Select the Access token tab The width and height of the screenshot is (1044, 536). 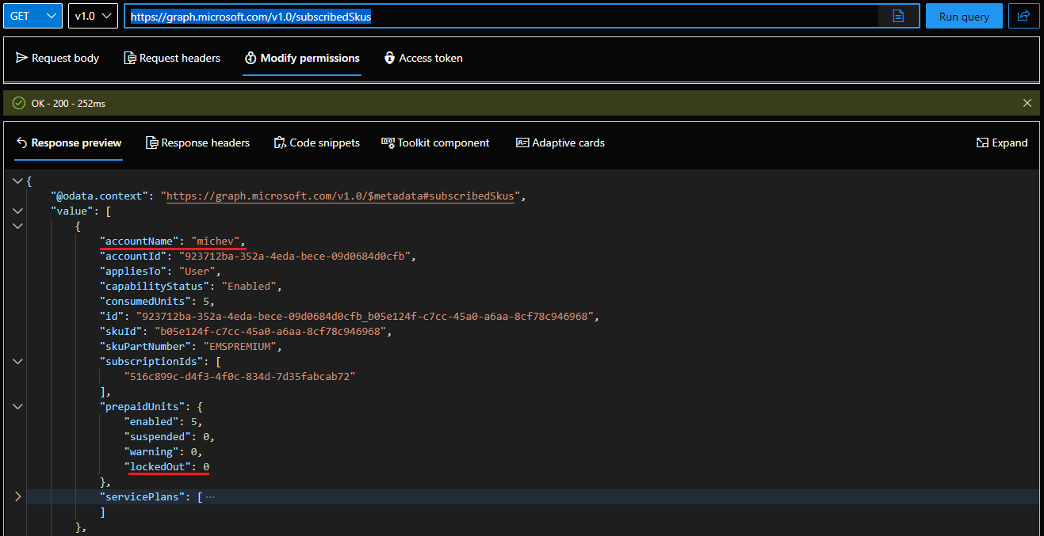(423, 58)
